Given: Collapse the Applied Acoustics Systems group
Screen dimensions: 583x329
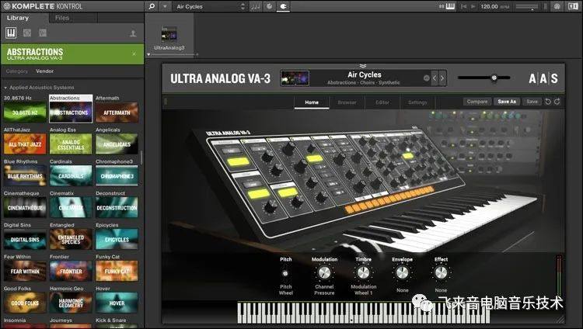Looking at the screenshot, I should pos(5,88).
